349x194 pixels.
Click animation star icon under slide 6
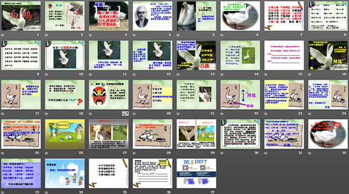(x=222, y=35)
